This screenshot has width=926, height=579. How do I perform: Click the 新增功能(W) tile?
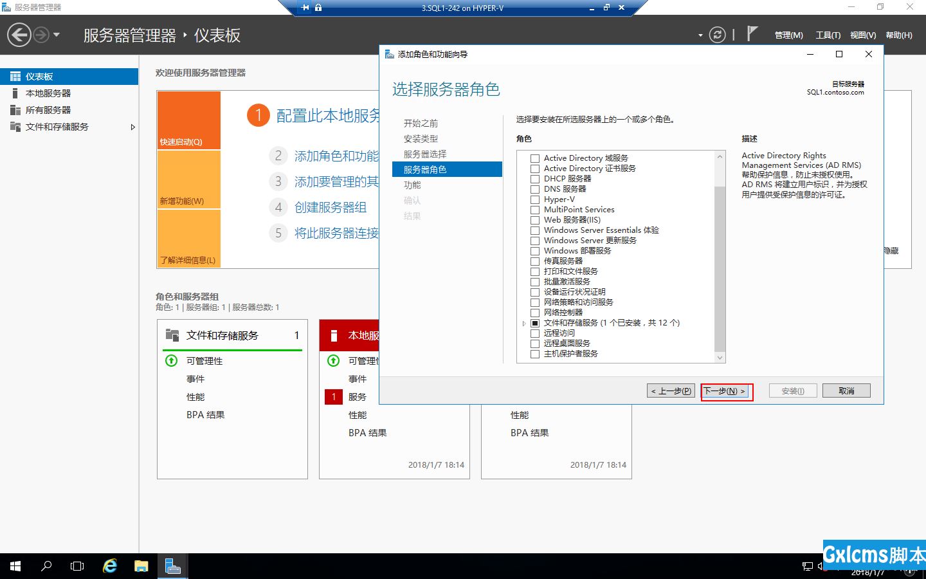point(189,179)
